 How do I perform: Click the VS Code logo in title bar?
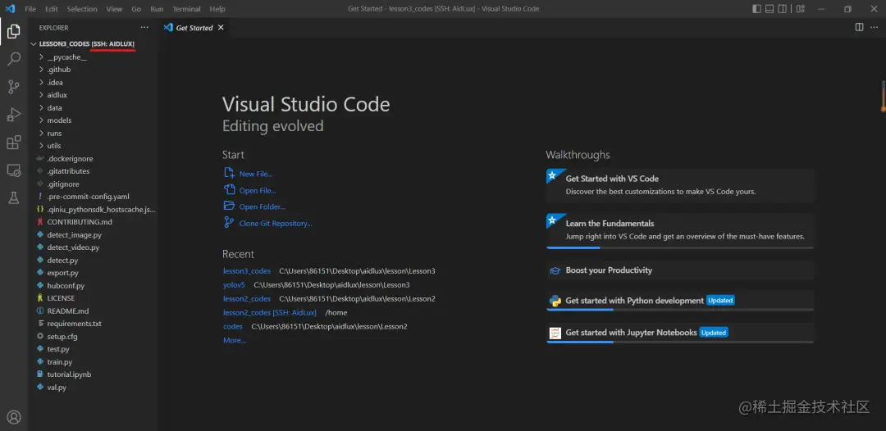tap(10, 8)
